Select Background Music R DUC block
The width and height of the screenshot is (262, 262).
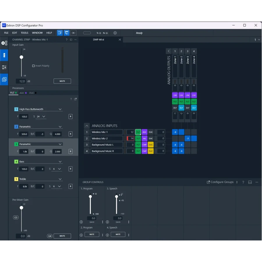click(x=151, y=151)
